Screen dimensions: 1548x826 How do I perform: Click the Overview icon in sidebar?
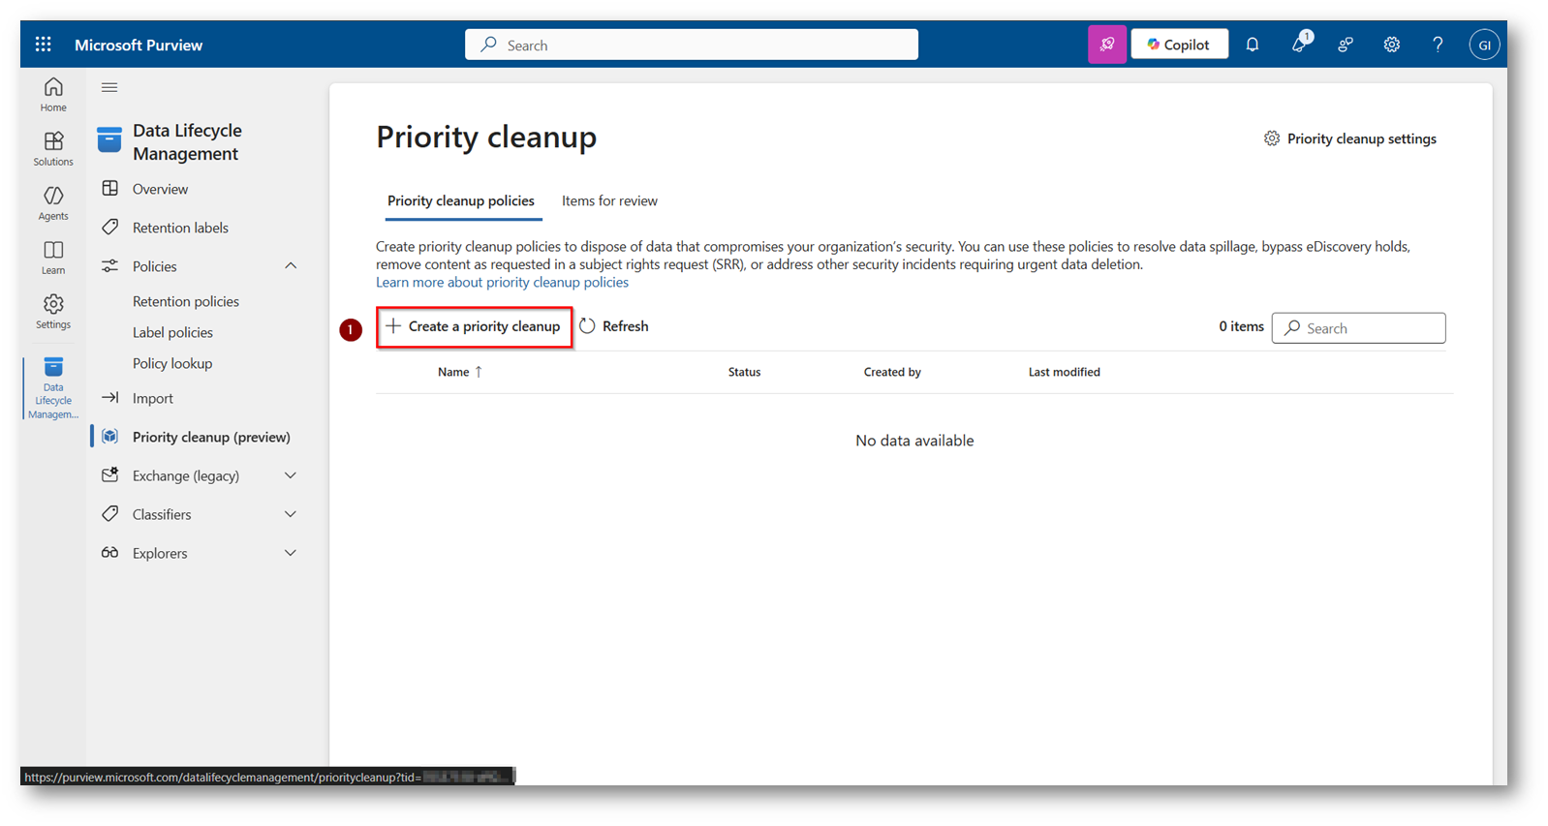point(110,188)
